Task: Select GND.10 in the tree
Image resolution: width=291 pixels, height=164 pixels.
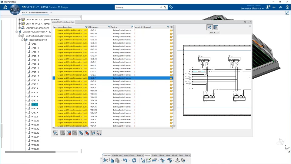Action: [x=35, y=48]
